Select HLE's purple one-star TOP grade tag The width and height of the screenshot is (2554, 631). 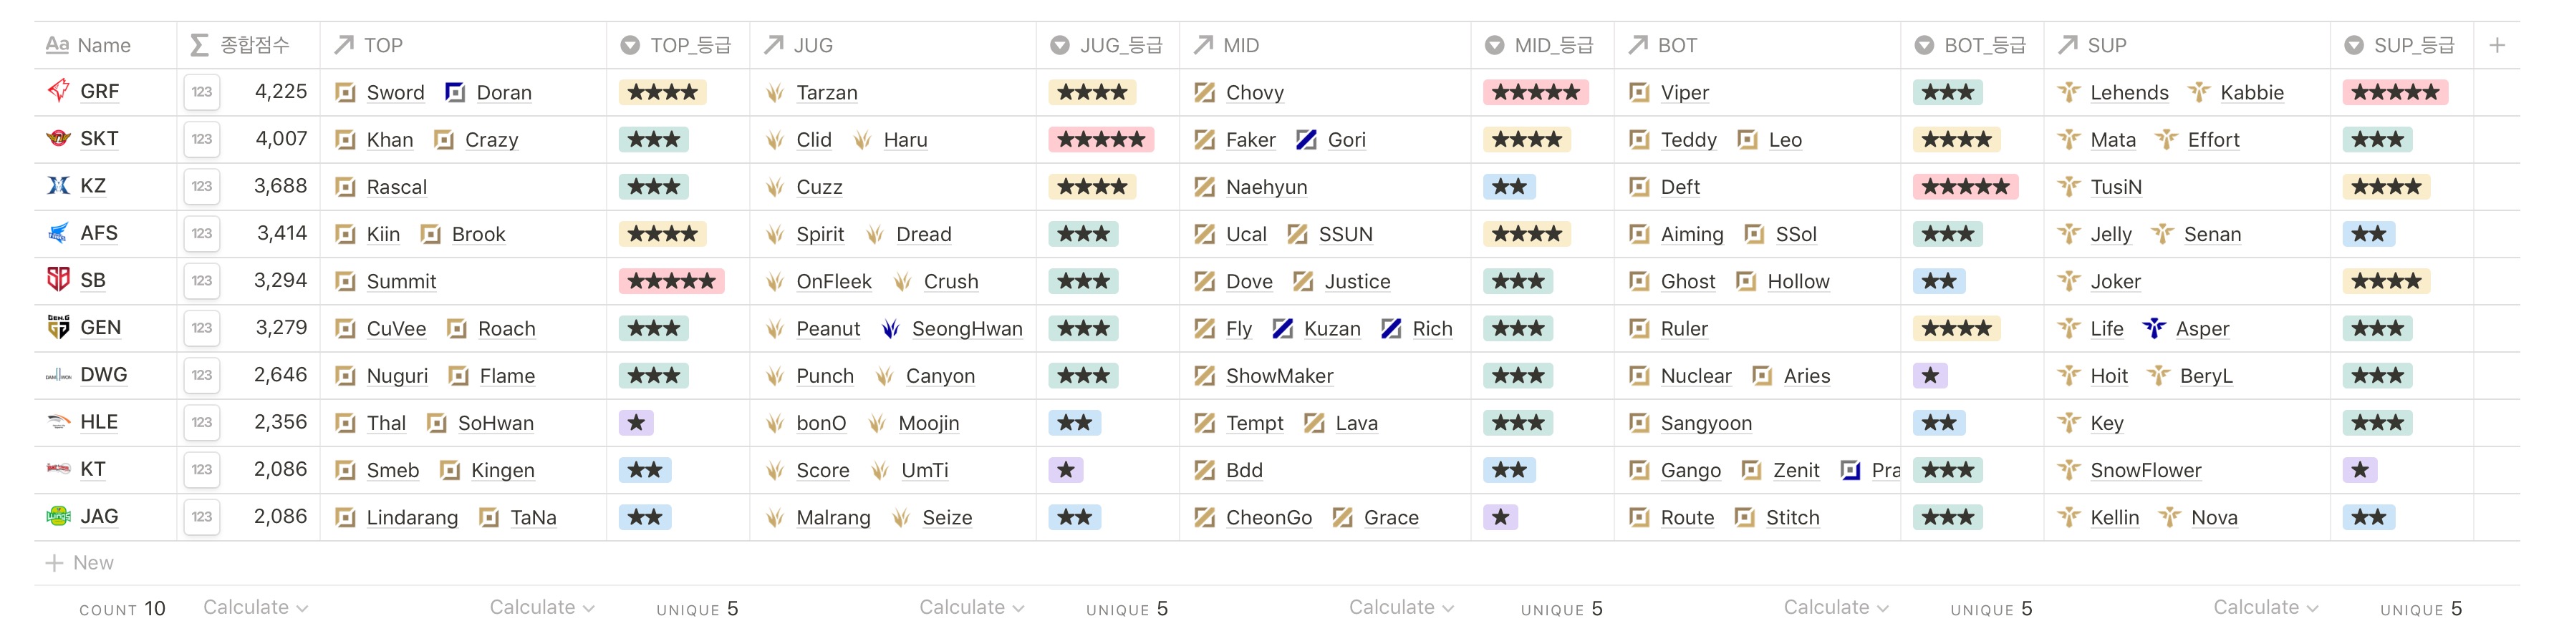point(637,423)
